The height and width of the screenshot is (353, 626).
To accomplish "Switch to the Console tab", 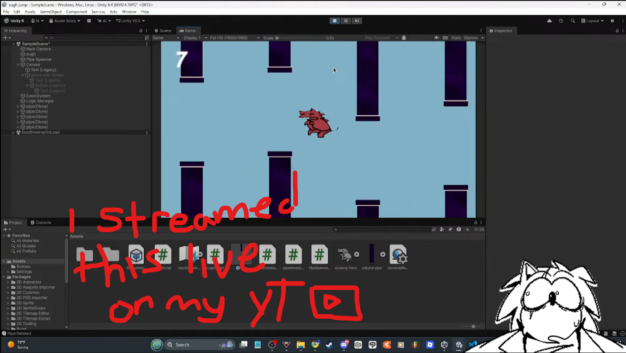I will click(x=41, y=222).
